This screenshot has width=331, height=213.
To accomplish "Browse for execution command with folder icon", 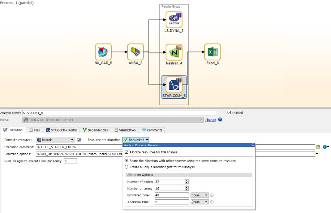I will click(318, 147).
